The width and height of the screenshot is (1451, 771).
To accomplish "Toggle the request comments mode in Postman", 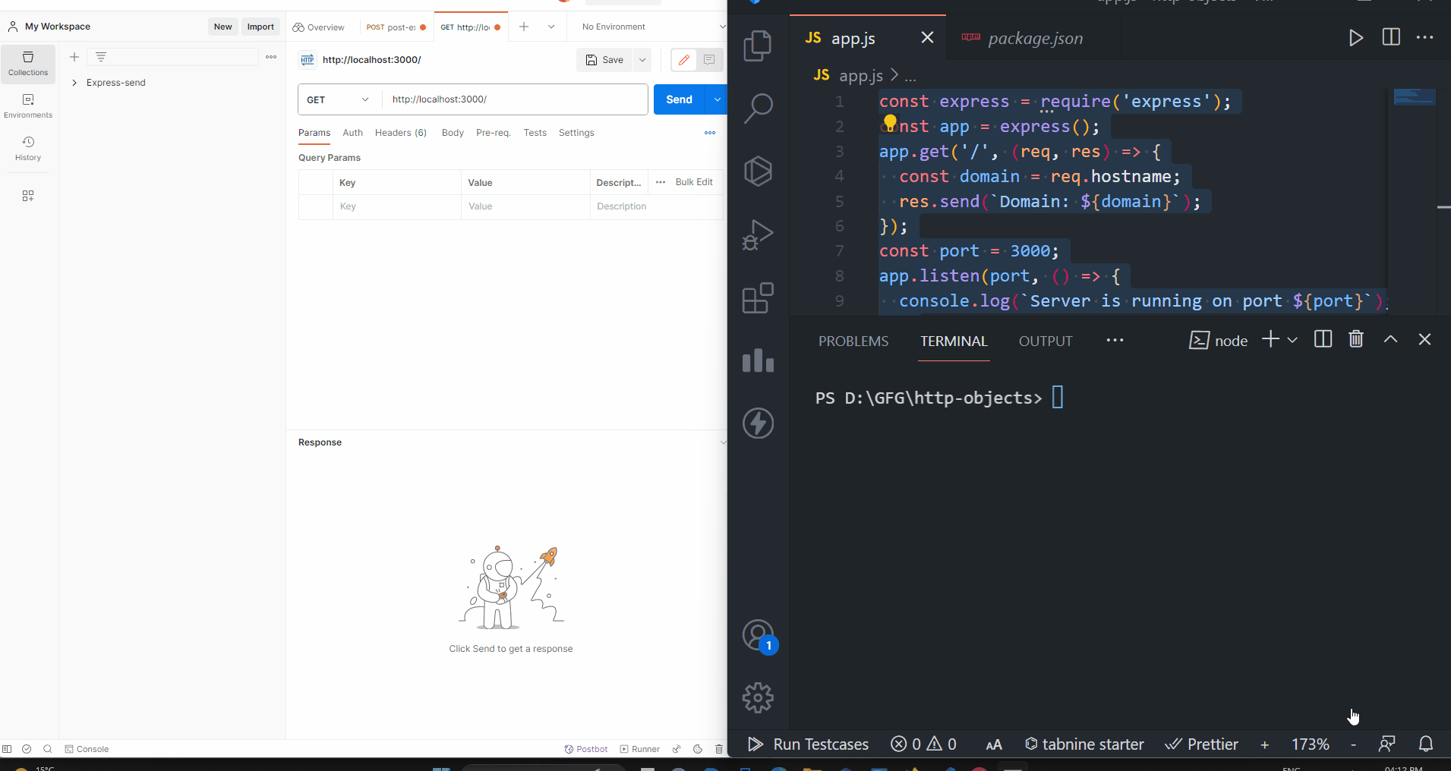I will [709, 60].
